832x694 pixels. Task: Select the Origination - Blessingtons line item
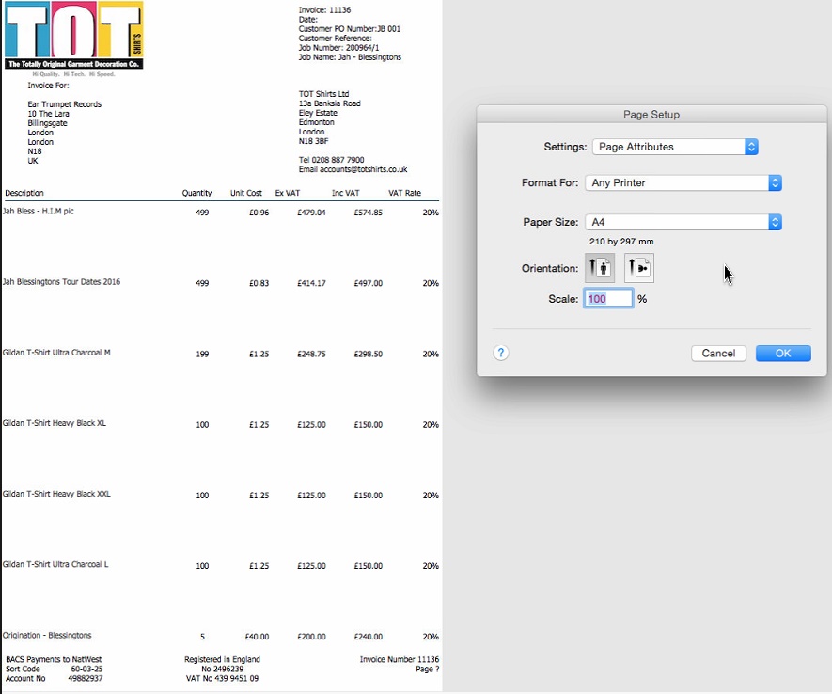(x=47, y=636)
